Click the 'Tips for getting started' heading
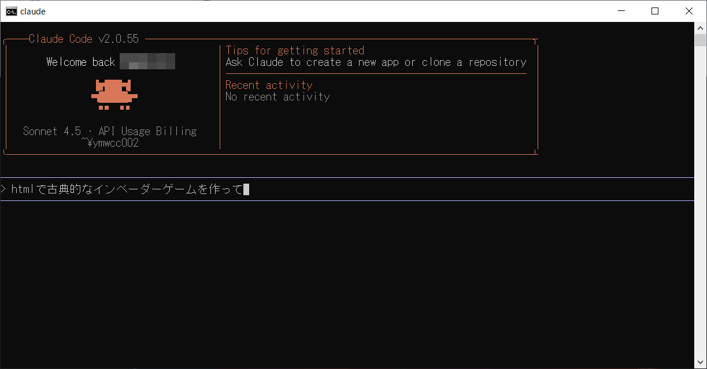This screenshot has width=707, height=369. click(295, 50)
